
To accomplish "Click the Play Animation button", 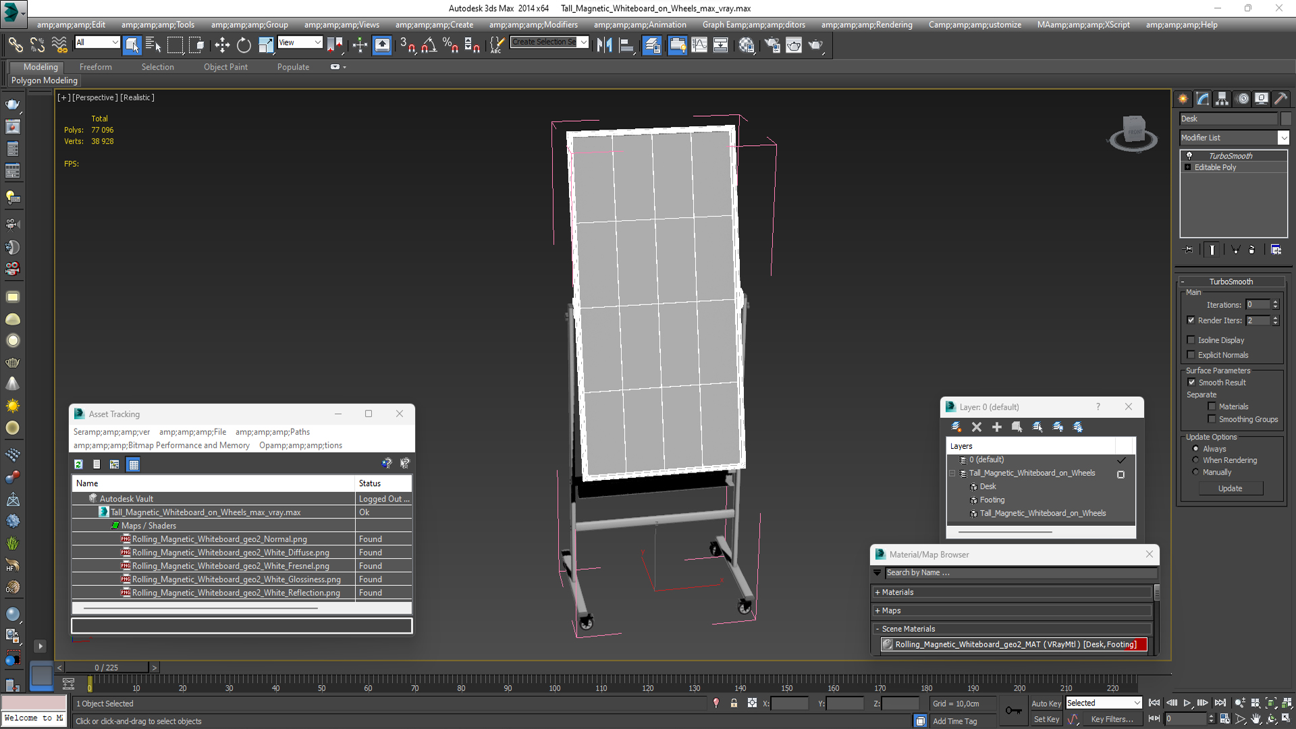I will click(1187, 703).
